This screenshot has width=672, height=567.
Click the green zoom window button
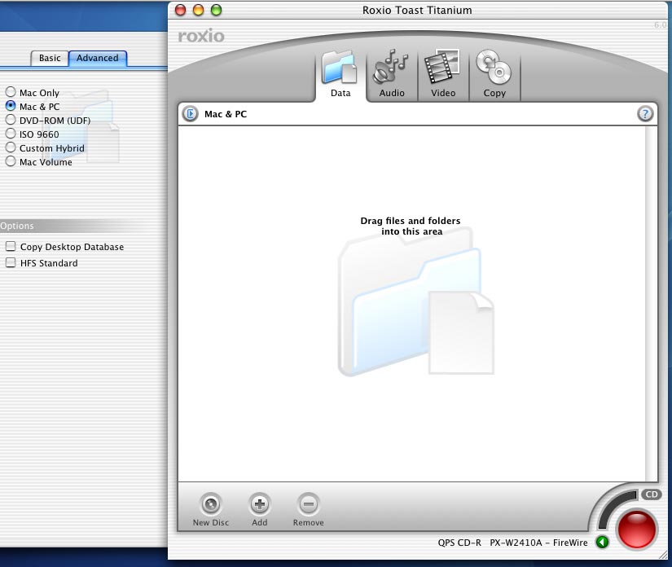tap(217, 10)
